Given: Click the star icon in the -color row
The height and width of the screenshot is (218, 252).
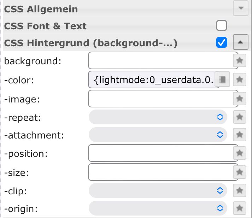Looking at the screenshot, I should click(x=240, y=79).
